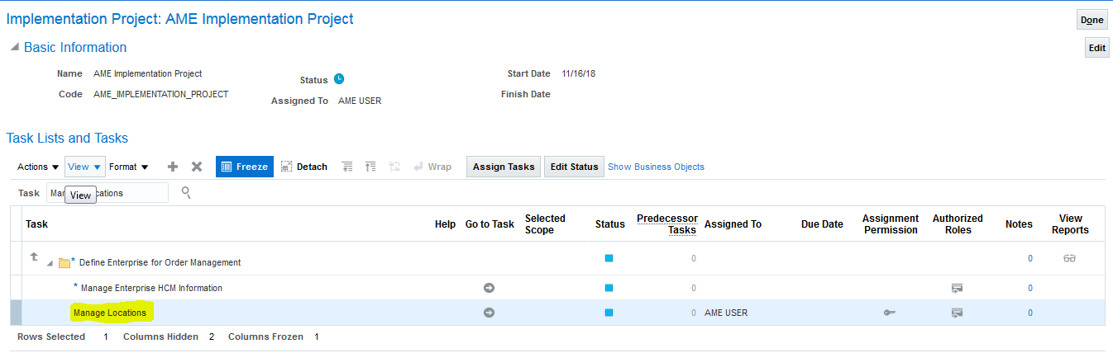Open the View Reports glasses icon
The image size is (1113, 353).
pos(1069,258)
